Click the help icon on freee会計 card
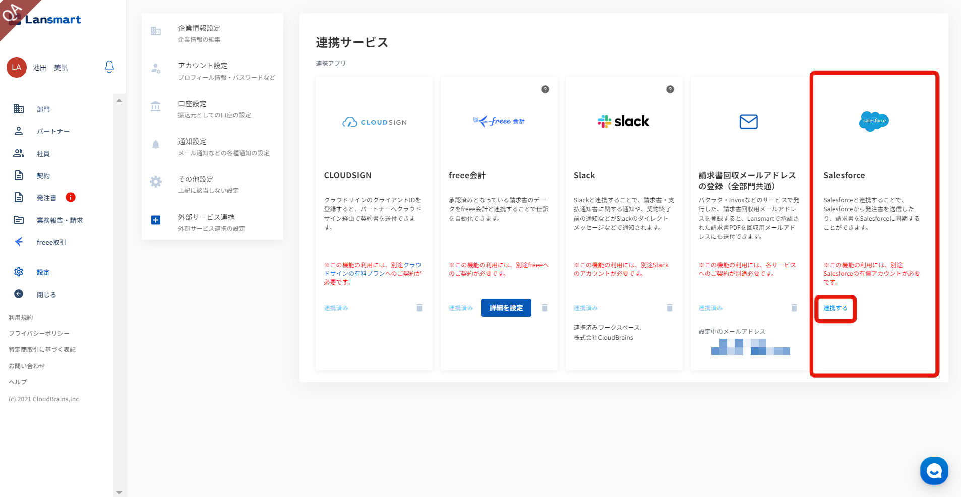 545,89
